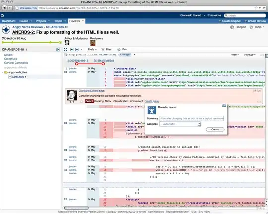This screenshot has height=214, width=268.
Task: Click the top Search box
Action: pyautogui.click(x=245, y=16)
